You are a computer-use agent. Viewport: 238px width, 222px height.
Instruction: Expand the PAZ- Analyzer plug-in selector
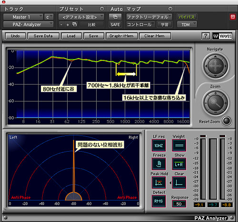(28, 25)
